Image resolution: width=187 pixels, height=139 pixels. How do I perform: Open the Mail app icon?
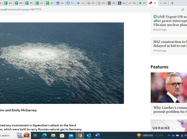tap(71, 136)
